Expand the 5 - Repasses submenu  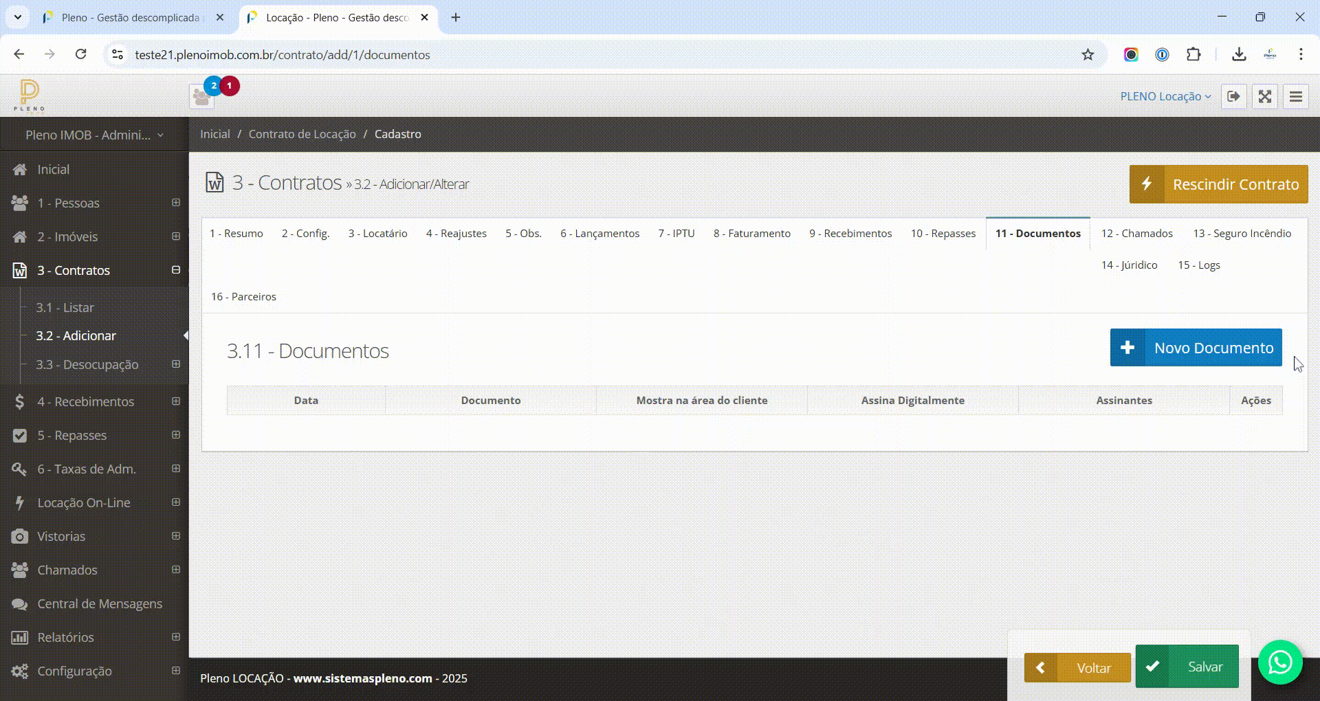point(176,435)
